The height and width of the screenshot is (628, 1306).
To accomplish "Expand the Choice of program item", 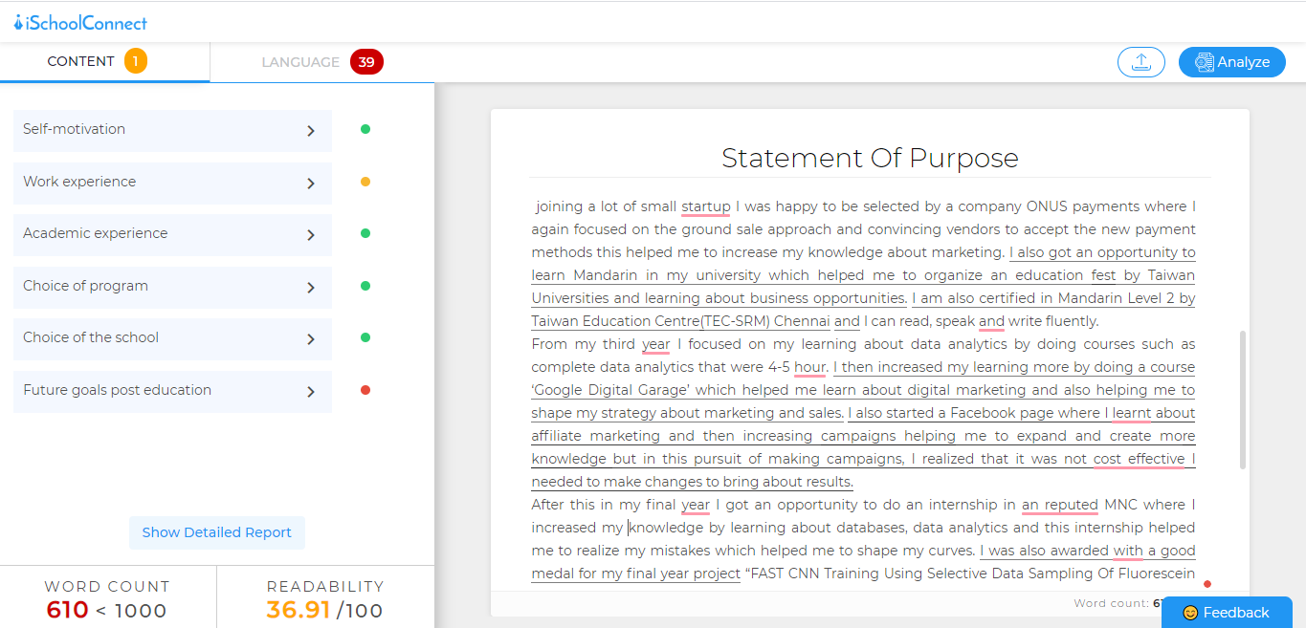I will coord(172,287).
